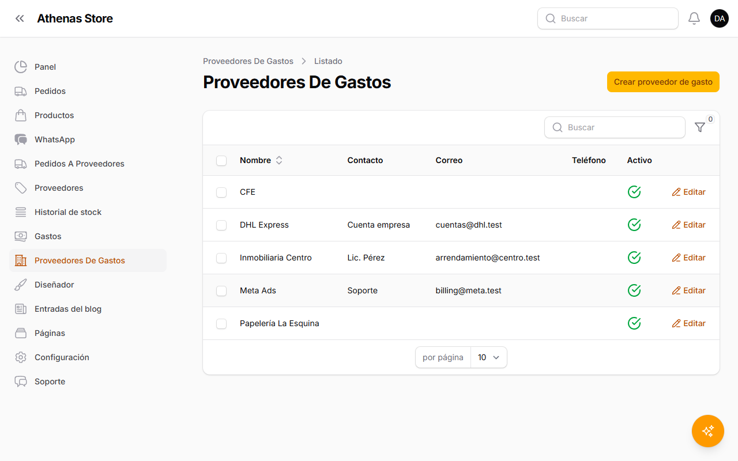Click the Configuración gear icon
This screenshot has height=461, width=738.
coord(21,357)
